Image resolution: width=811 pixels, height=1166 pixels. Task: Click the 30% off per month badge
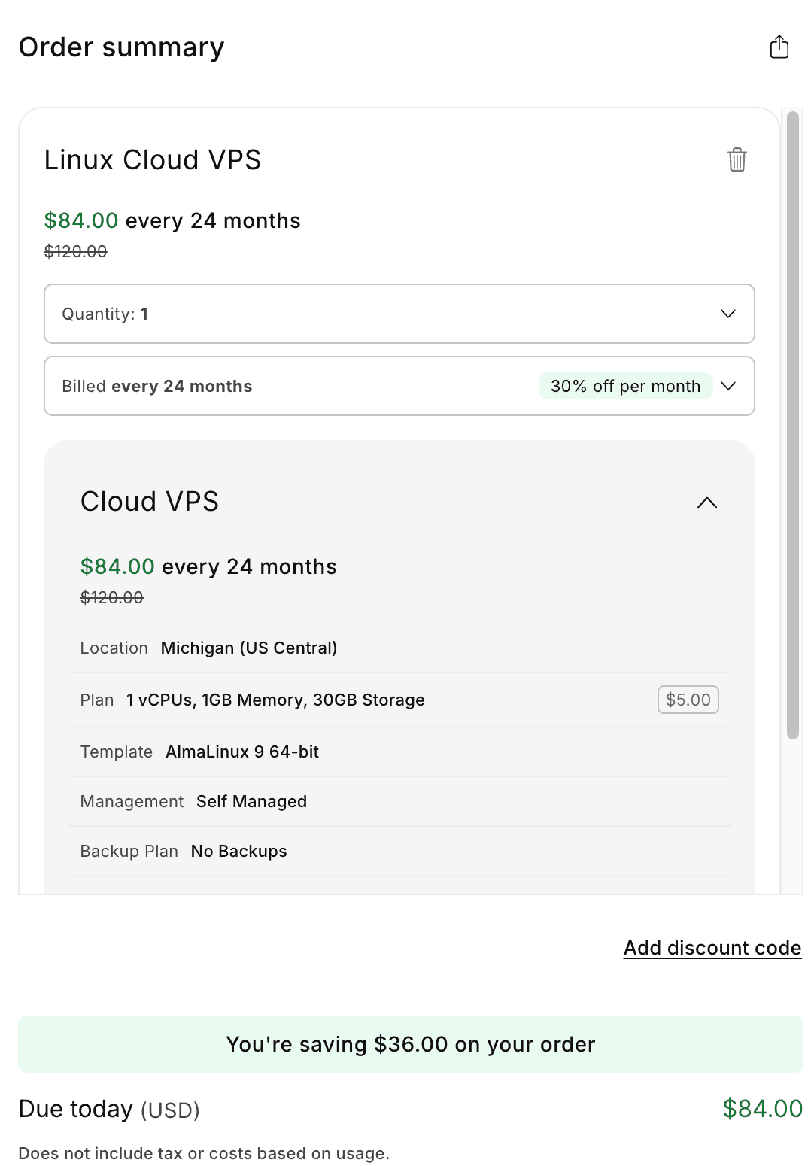pyautogui.click(x=625, y=386)
